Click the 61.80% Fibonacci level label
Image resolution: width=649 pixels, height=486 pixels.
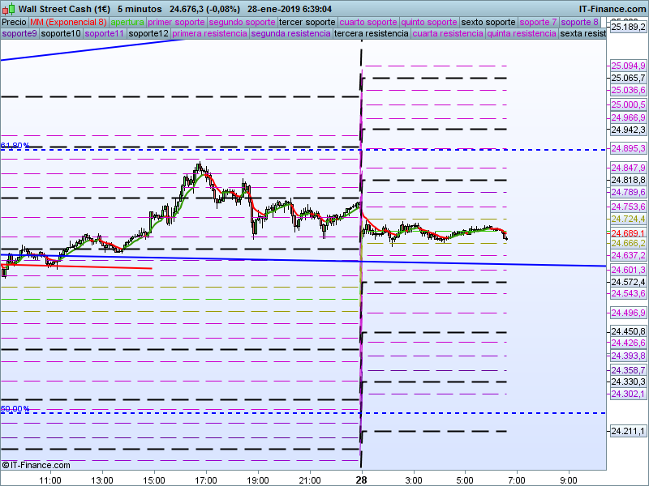pos(15,146)
